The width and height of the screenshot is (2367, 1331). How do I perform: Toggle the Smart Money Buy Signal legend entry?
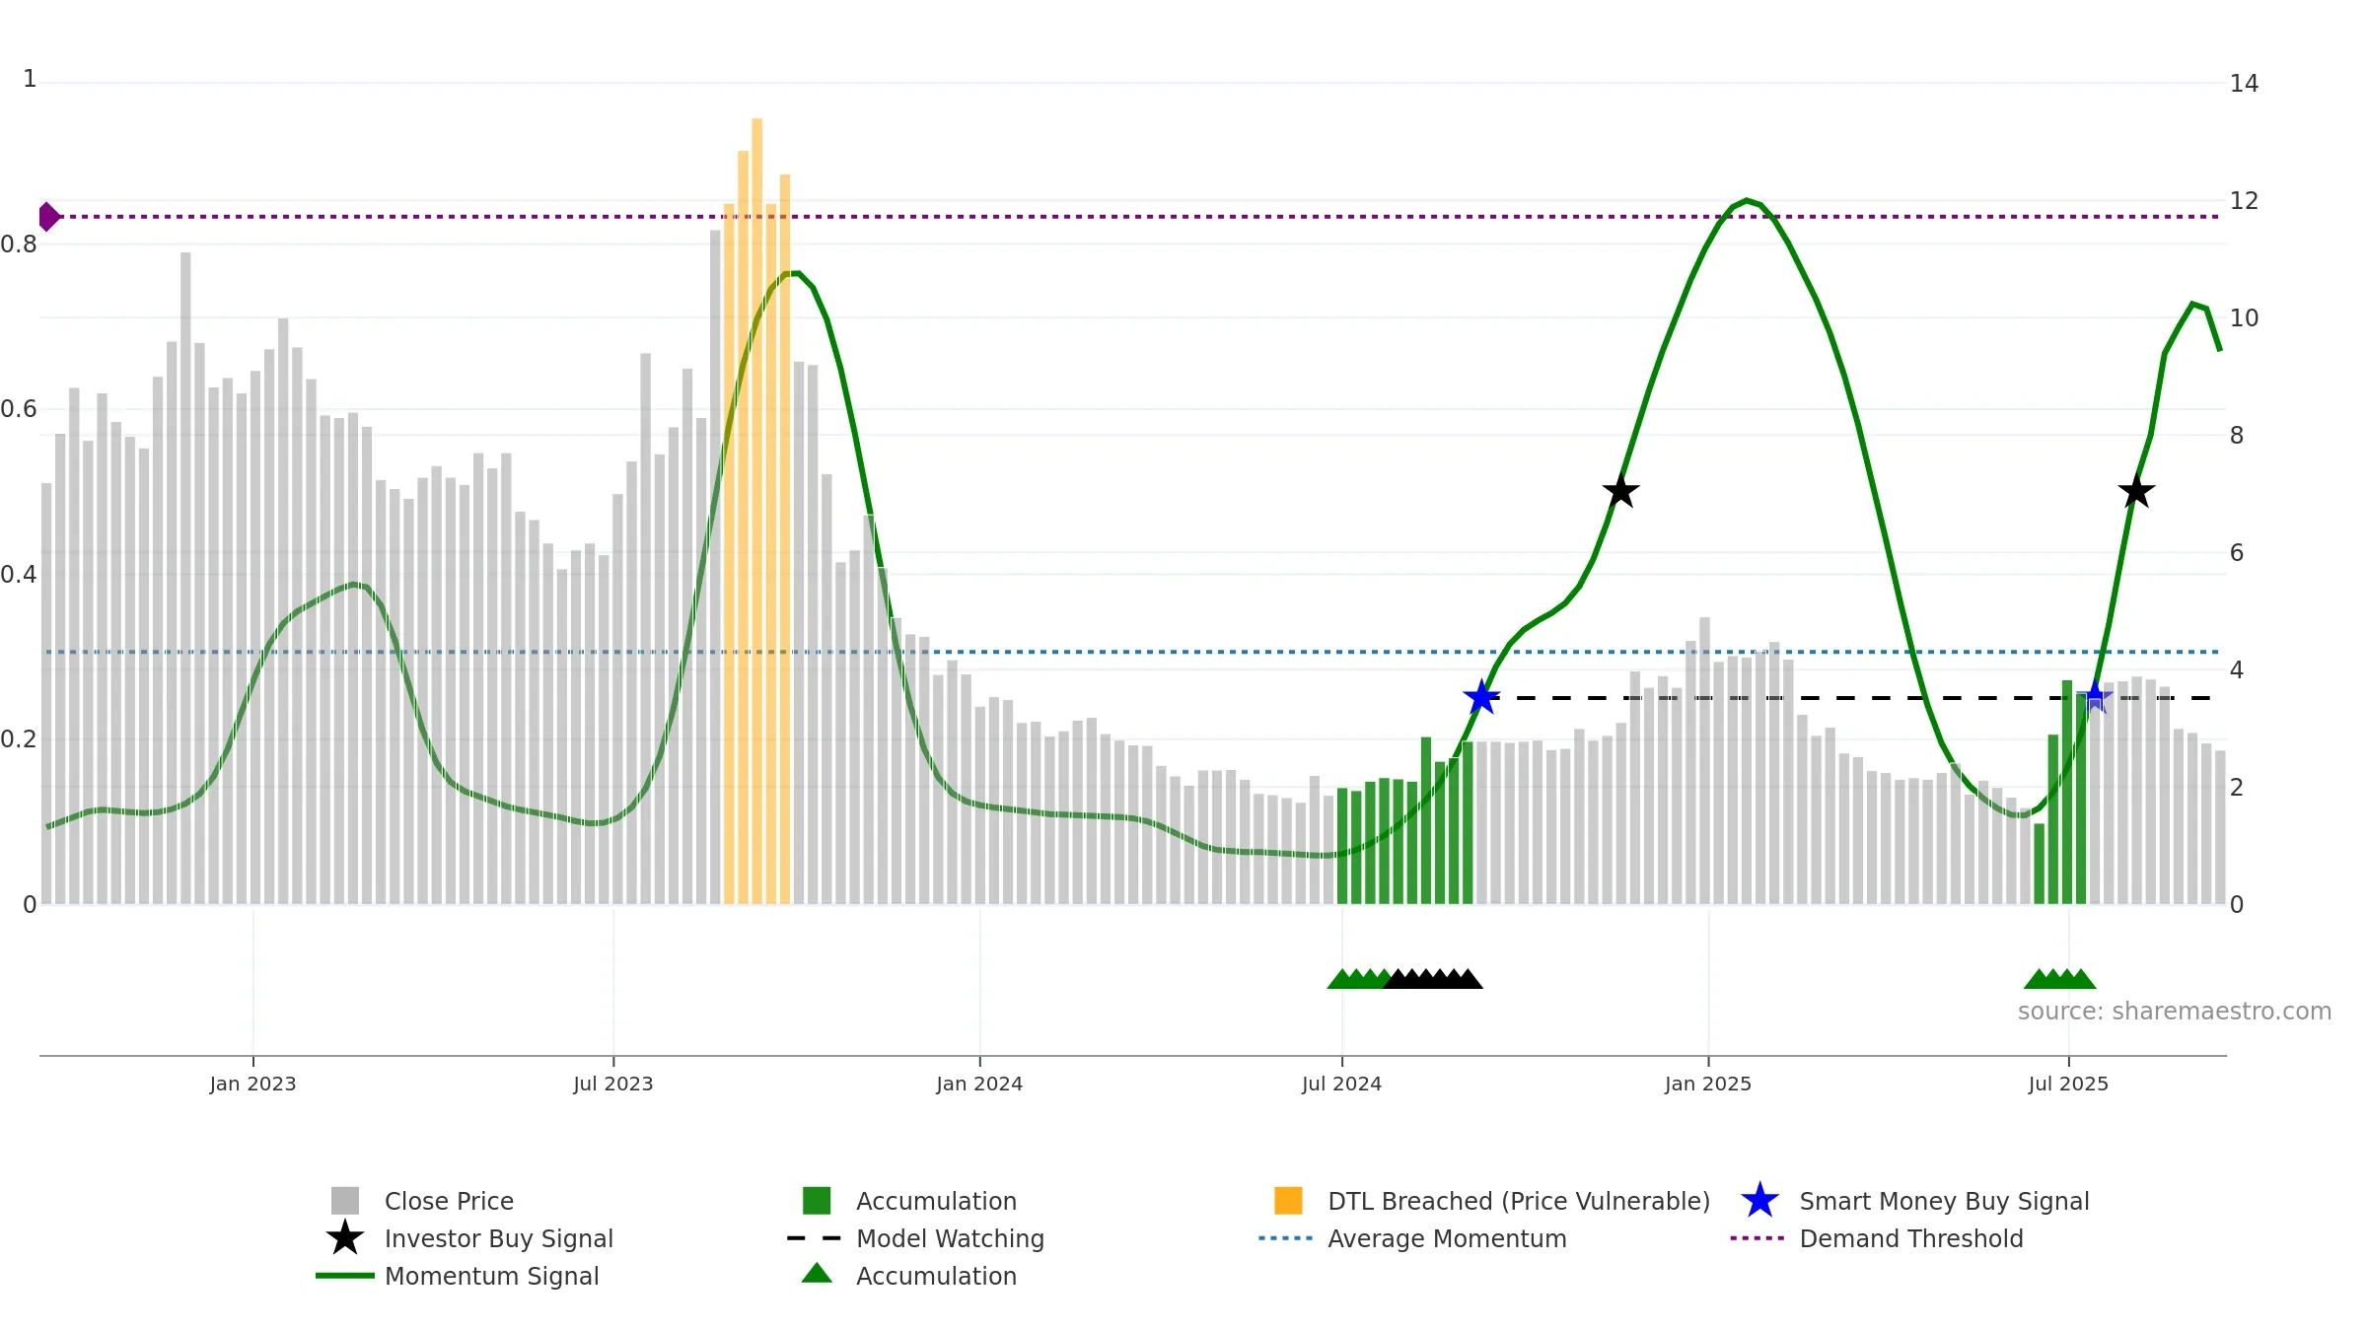point(1915,1201)
